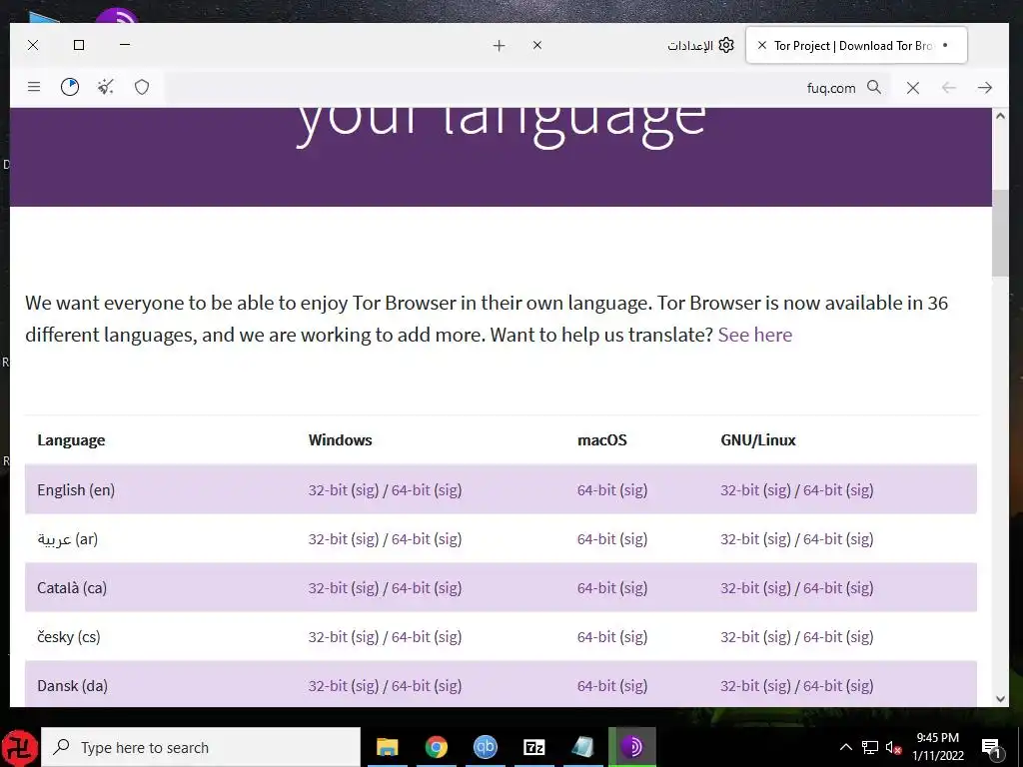Screen dimensions: 1023x767
Task: Open sig for English Windows 32-bit
Action: (x=365, y=489)
